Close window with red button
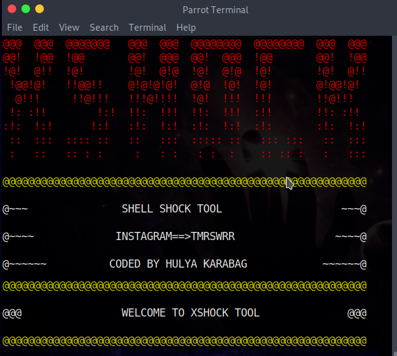This screenshot has width=397, height=356. [x=12, y=9]
